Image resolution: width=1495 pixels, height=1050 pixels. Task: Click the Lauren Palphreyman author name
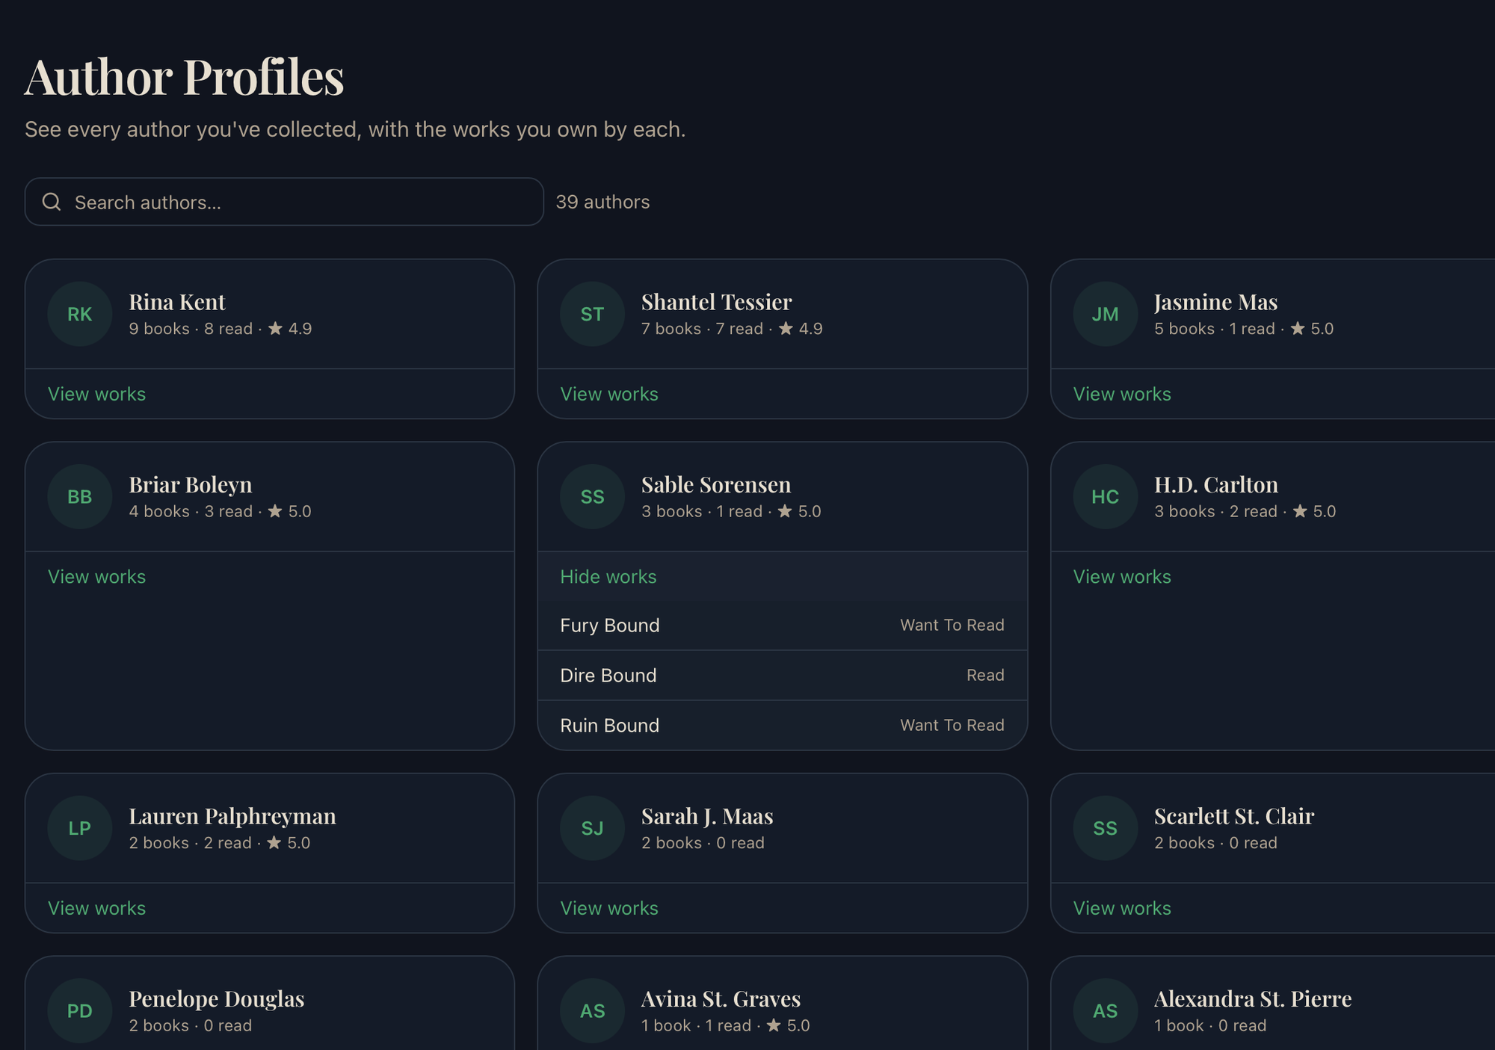(x=232, y=816)
